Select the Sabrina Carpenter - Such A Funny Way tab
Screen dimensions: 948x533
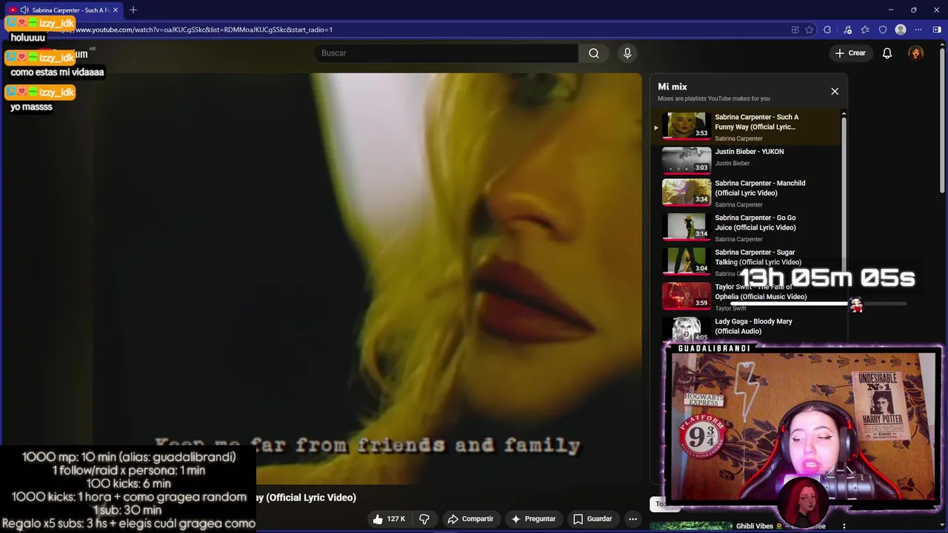click(x=70, y=10)
